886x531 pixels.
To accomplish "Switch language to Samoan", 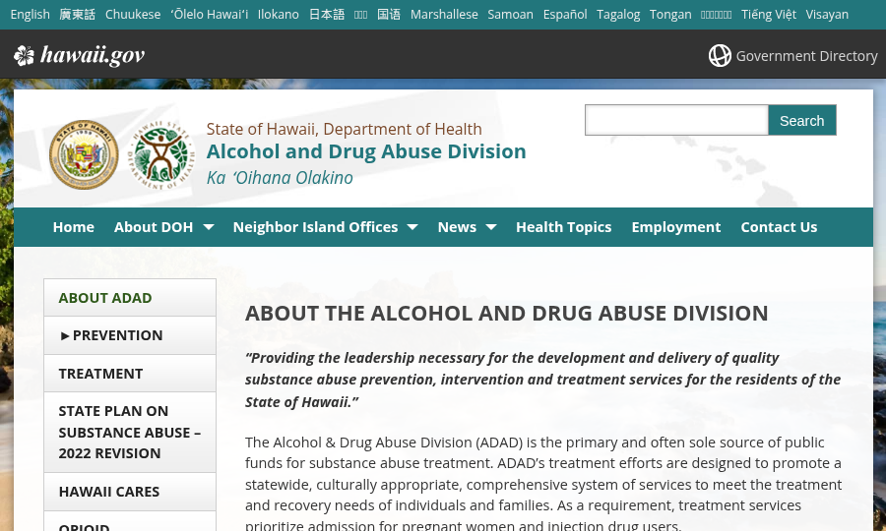I will click(x=510, y=14).
